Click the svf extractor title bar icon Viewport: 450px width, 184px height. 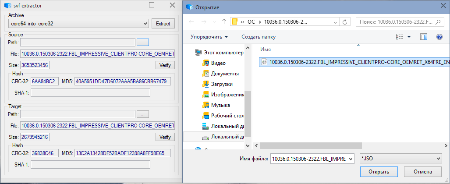coord(8,5)
